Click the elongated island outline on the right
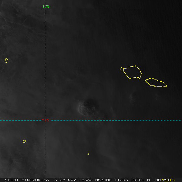Image resolution: width=182 pixels, height=182 pixels. pos(156,83)
